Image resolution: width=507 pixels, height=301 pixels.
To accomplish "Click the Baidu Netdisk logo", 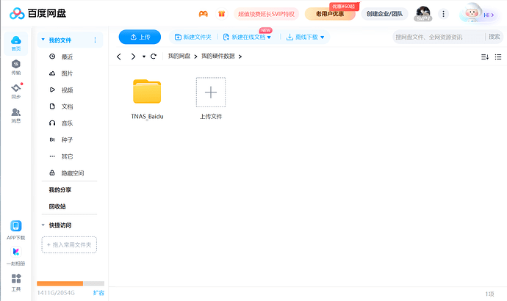I will [37, 13].
